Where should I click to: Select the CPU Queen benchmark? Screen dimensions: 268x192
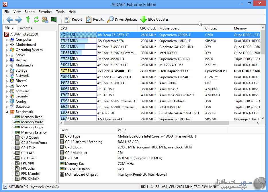30,138
